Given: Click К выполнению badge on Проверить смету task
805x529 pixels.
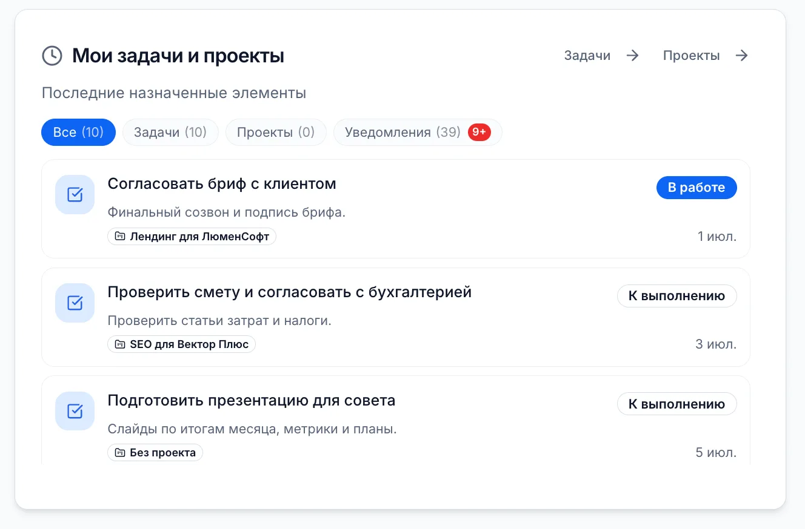Looking at the screenshot, I should 677,296.
